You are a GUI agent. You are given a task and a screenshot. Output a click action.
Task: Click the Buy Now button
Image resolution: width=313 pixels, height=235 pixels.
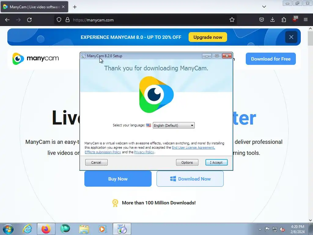click(x=118, y=179)
